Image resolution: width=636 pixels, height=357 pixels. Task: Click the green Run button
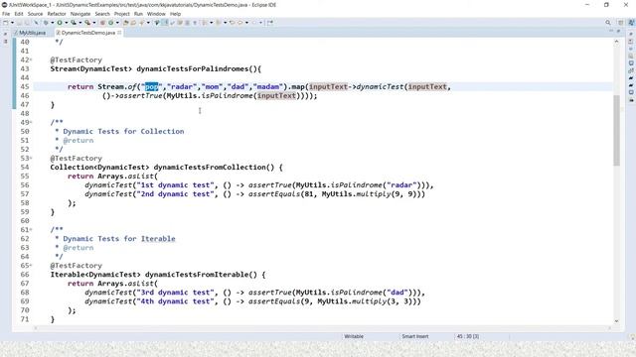click(x=60, y=23)
